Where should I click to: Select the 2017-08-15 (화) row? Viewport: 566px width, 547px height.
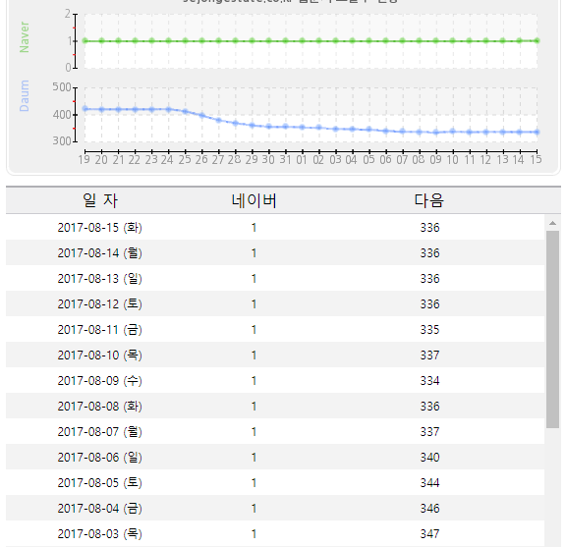(275, 227)
